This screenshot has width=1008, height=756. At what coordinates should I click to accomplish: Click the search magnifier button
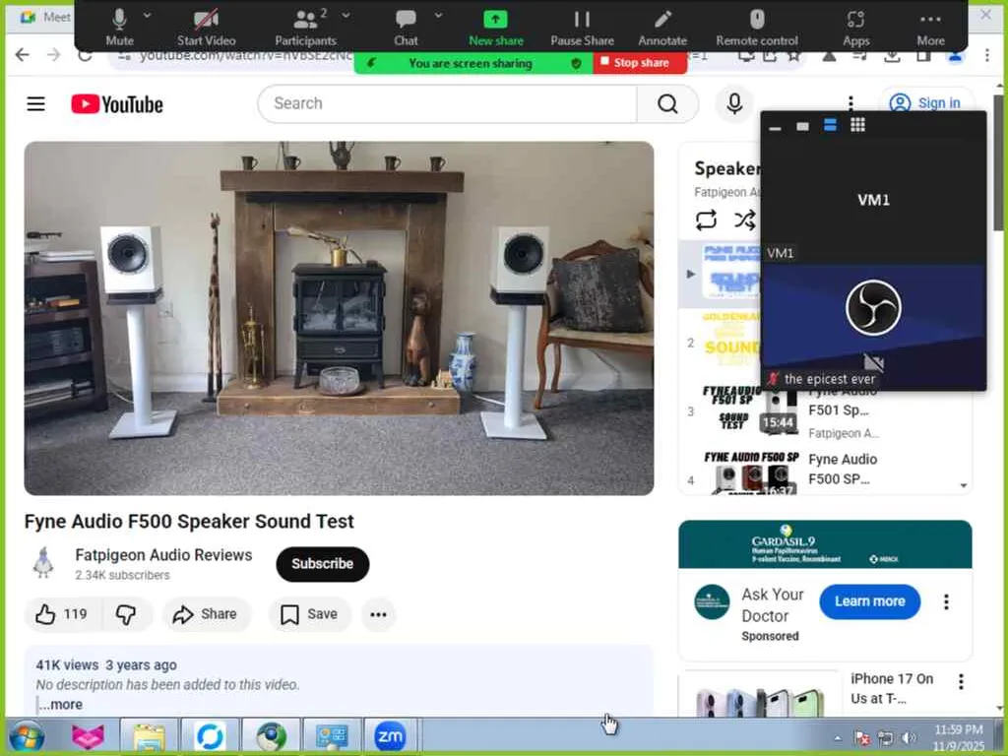pos(667,103)
